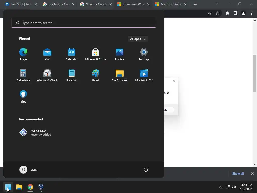Open File Explorer from the taskbar
This screenshot has width=257, height=193.
(x=19, y=187)
